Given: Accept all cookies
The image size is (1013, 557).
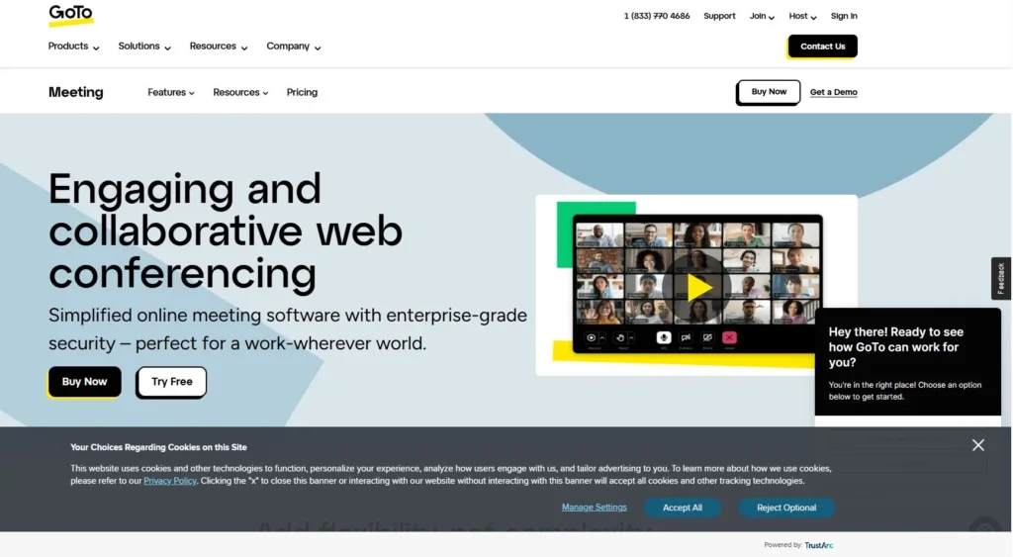Looking at the screenshot, I should (683, 508).
